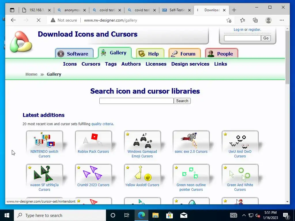295x221 pixels.
Task: Open the Design services link
Action: [x=190, y=64]
